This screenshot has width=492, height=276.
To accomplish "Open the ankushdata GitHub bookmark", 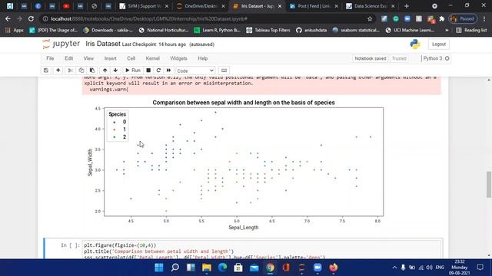I will (311, 31).
